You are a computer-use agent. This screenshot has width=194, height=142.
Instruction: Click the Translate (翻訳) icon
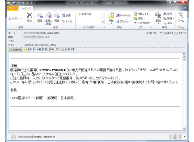[158, 15]
